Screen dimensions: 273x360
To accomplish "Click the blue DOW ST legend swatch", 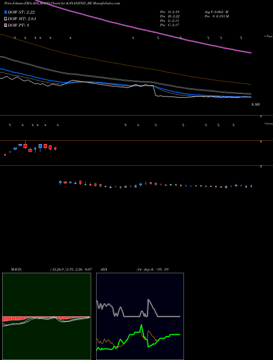I will coord(5,12).
